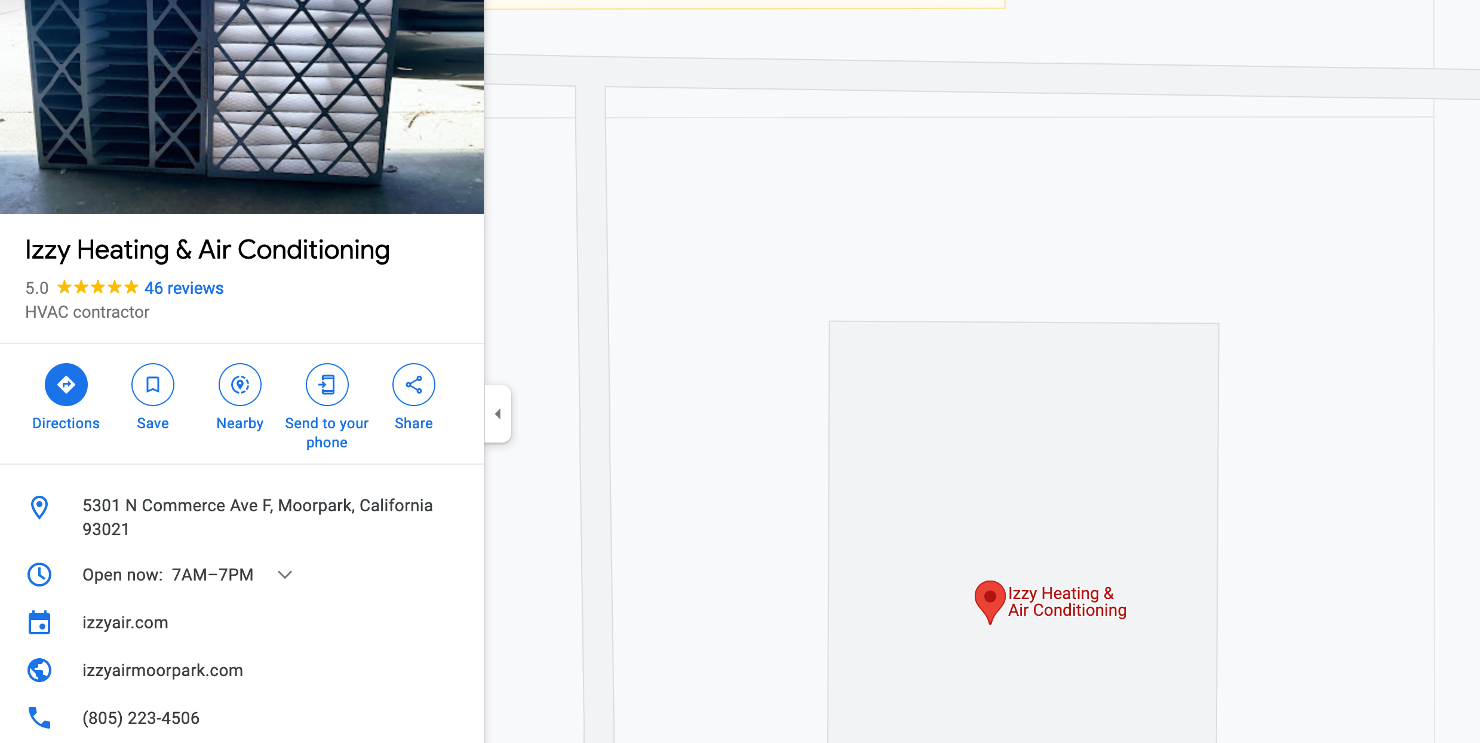Click the 5.0 rating number

point(36,288)
